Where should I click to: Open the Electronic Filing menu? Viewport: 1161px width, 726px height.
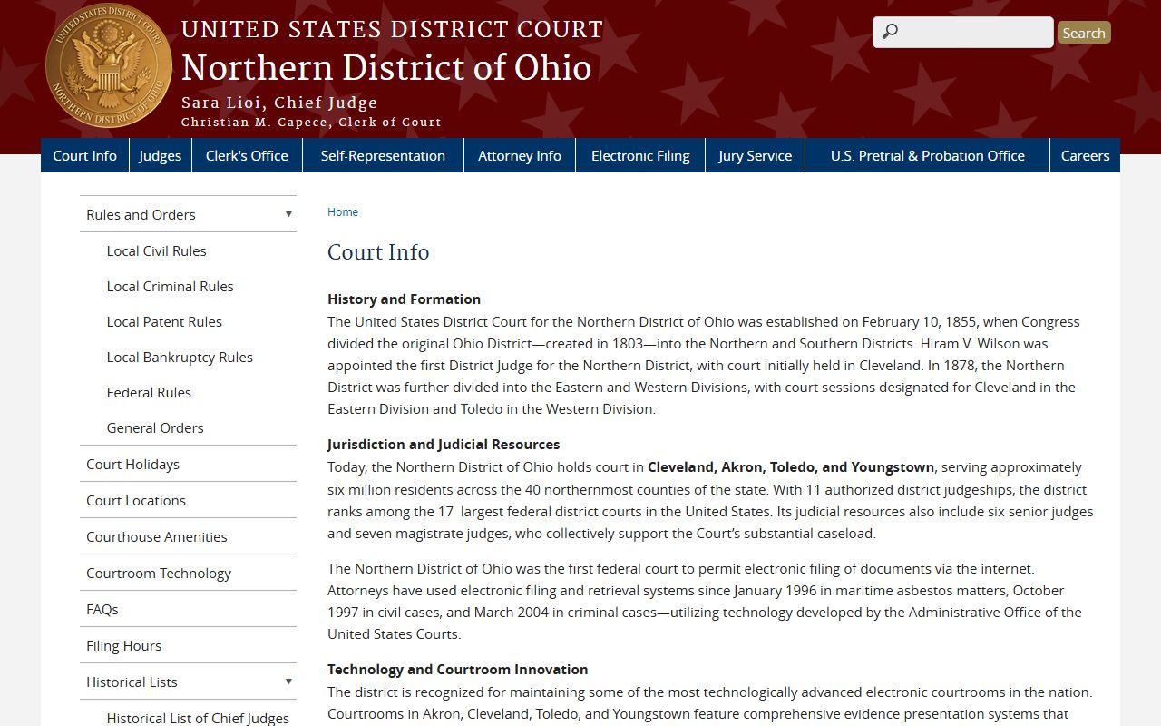click(x=640, y=155)
